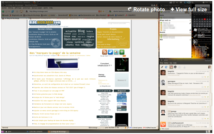This screenshot has height=134, width=214.
Task: Expand the Moi contact group
Action: coord(190,40)
